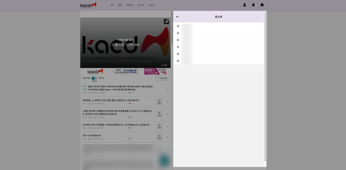Screen dimensions: 346x170
Task: Like the '그동안 참석하기' post heart
Action: coord(130,117)
